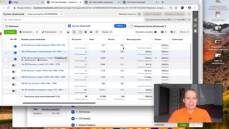Click the green Создать button
229x129 pixels.
pyautogui.click(x=10, y=32)
